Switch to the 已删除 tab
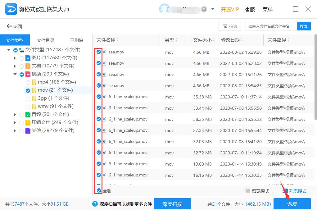Screen dimensions: 317x210 (x=76, y=40)
